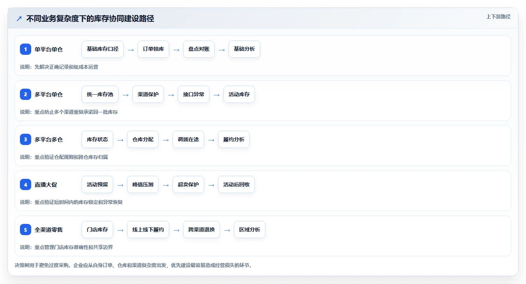Click the 单平台单仓 row title
This screenshot has width=526, height=284.
(49, 49)
